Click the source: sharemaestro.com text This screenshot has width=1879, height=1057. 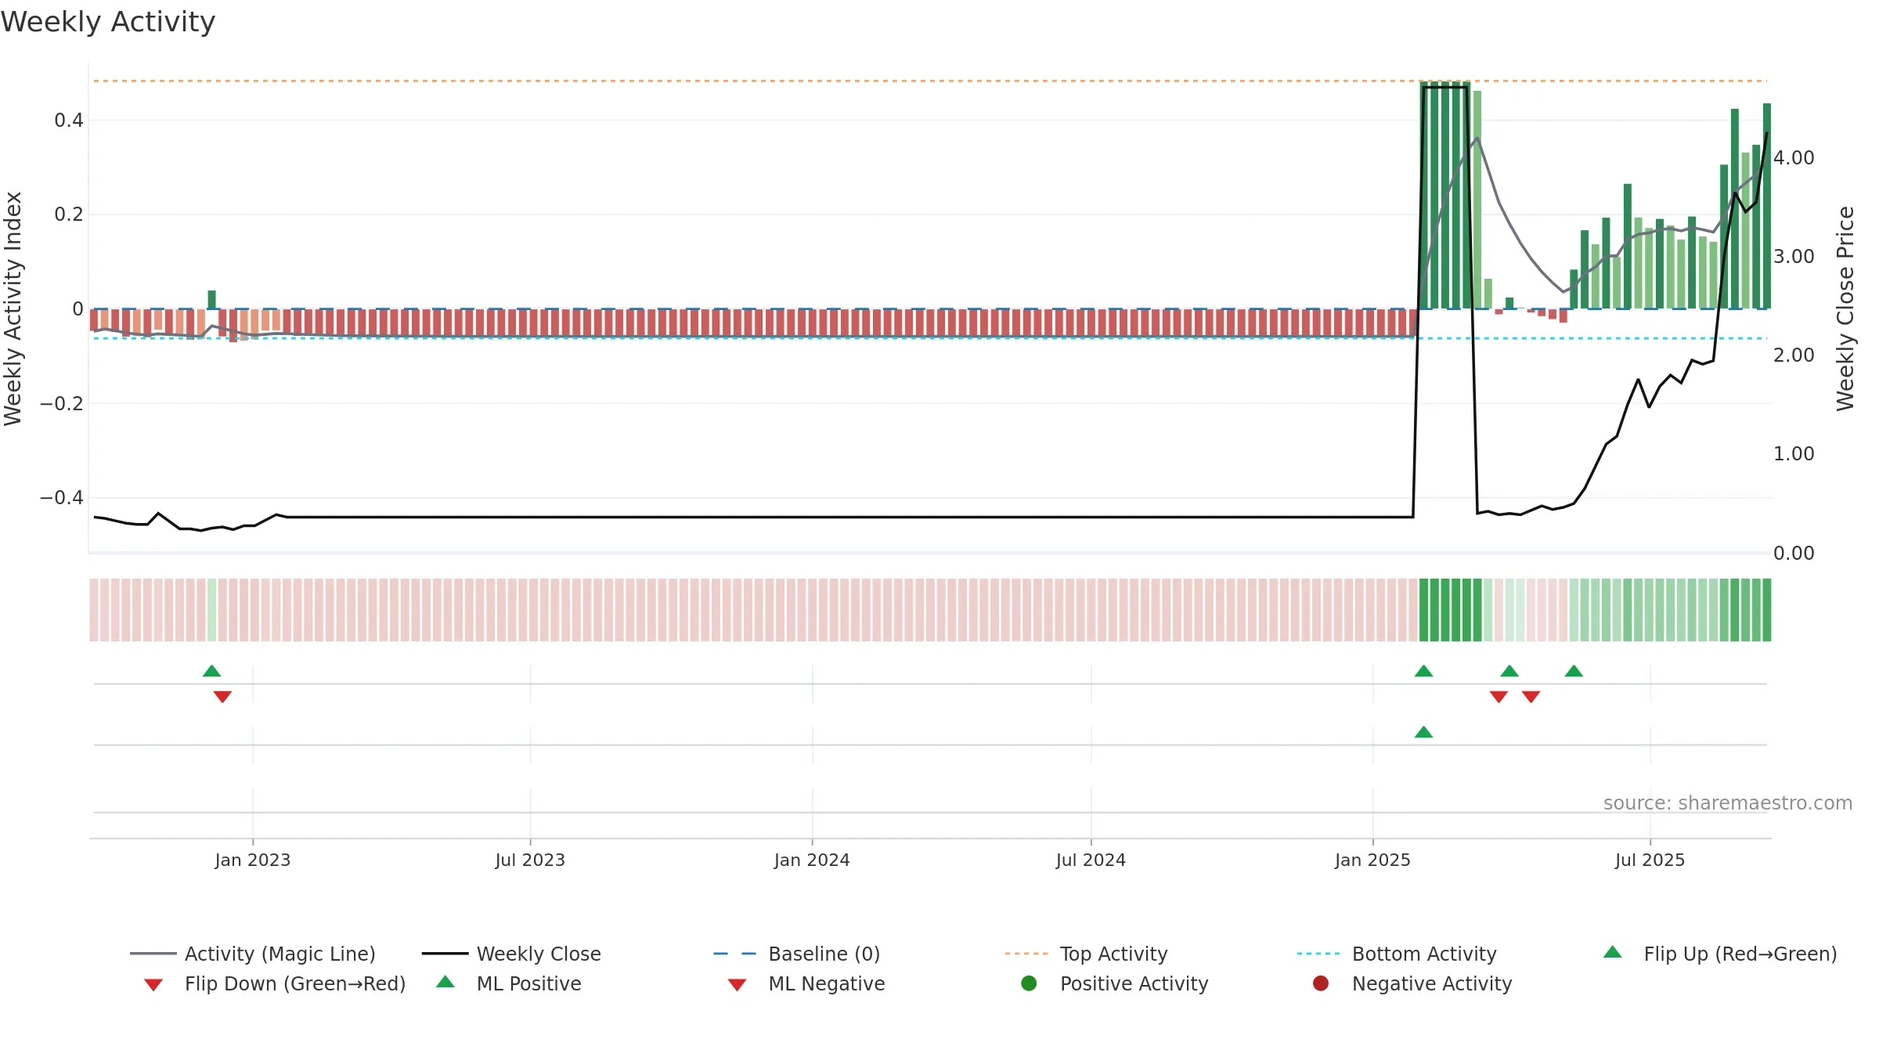pyautogui.click(x=1728, y=803)
